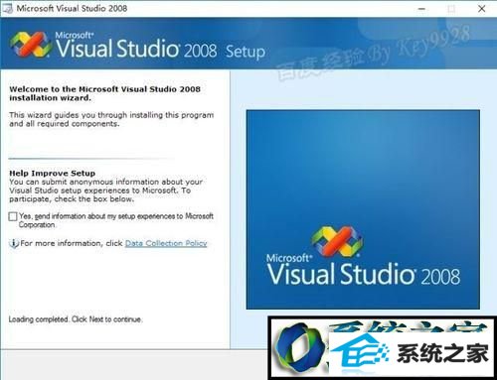Click 'Loading completed. Click Next to continue.' status text

pos(76,319)
